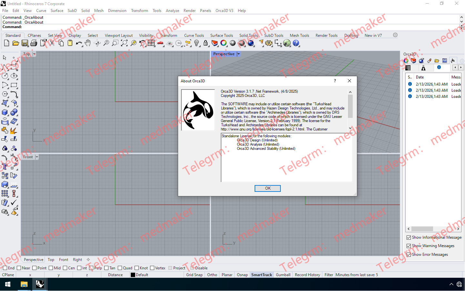Open a file using the folder toolbar icon

(x=16, y=43)
